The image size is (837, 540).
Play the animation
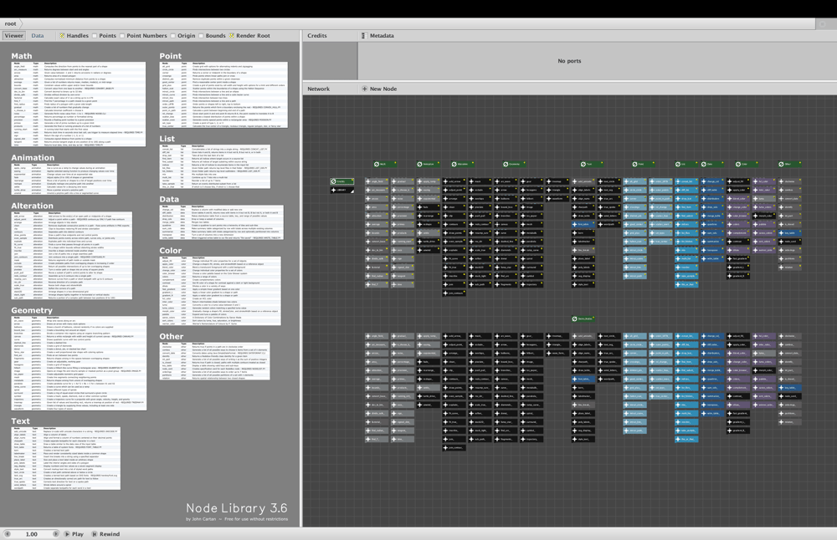(74, 533)
